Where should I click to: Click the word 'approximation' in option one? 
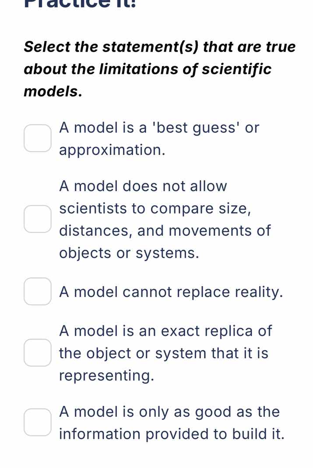tap(112, 150)
